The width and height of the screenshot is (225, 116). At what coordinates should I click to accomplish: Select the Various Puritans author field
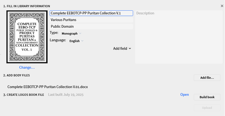91,20
